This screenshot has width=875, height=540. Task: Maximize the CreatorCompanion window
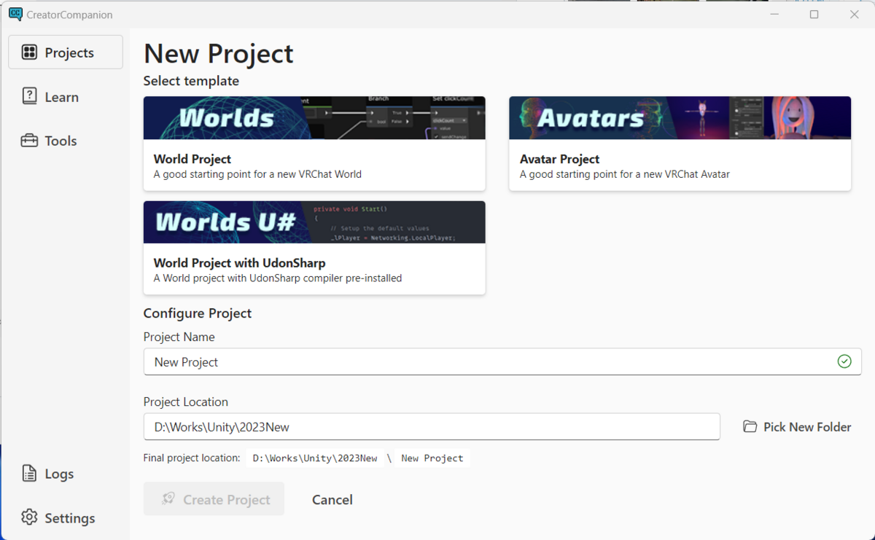[814, 15]
